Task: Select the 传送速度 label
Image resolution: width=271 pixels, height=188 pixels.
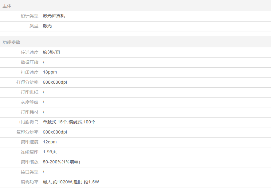Action: (x=29, y=52)
